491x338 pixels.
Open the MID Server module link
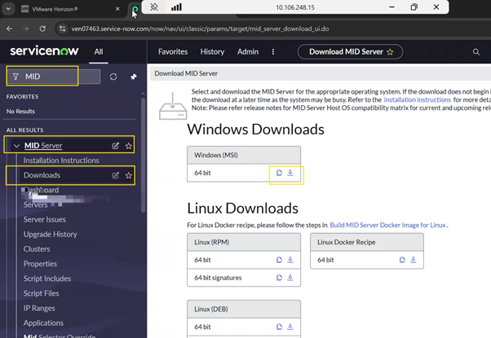pyautogui.click(x=43, y=146)
